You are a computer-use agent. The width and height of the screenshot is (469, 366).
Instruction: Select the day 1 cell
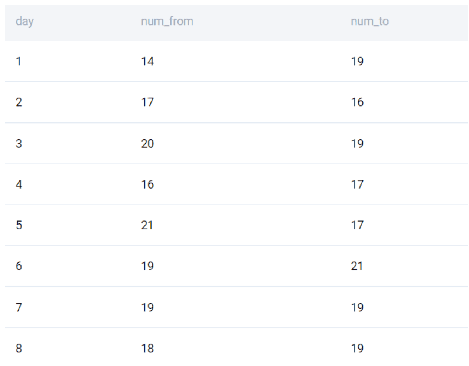pyautogui.click(x=19, y=61)
